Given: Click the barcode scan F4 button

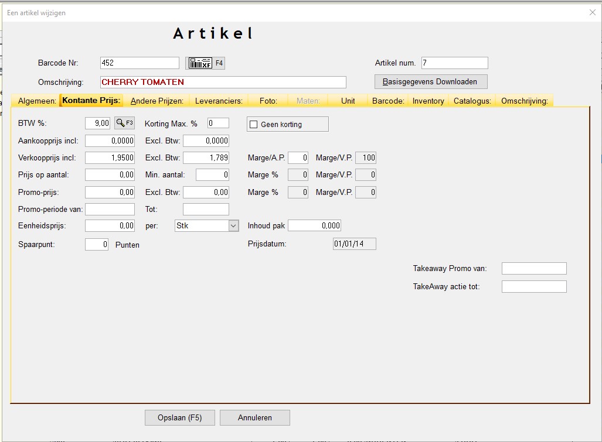Looking at the screenshot, I should click(x=205, y=63).
